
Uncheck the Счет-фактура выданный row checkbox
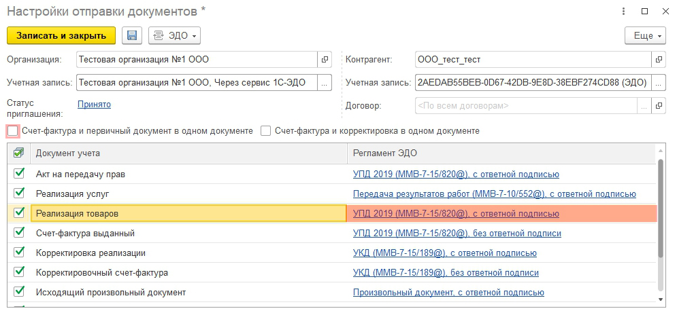click(x=19, y=233)
